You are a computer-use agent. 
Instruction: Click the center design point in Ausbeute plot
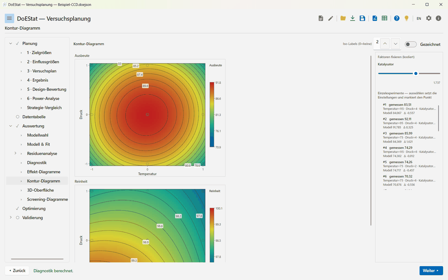[x=147, y=114]
